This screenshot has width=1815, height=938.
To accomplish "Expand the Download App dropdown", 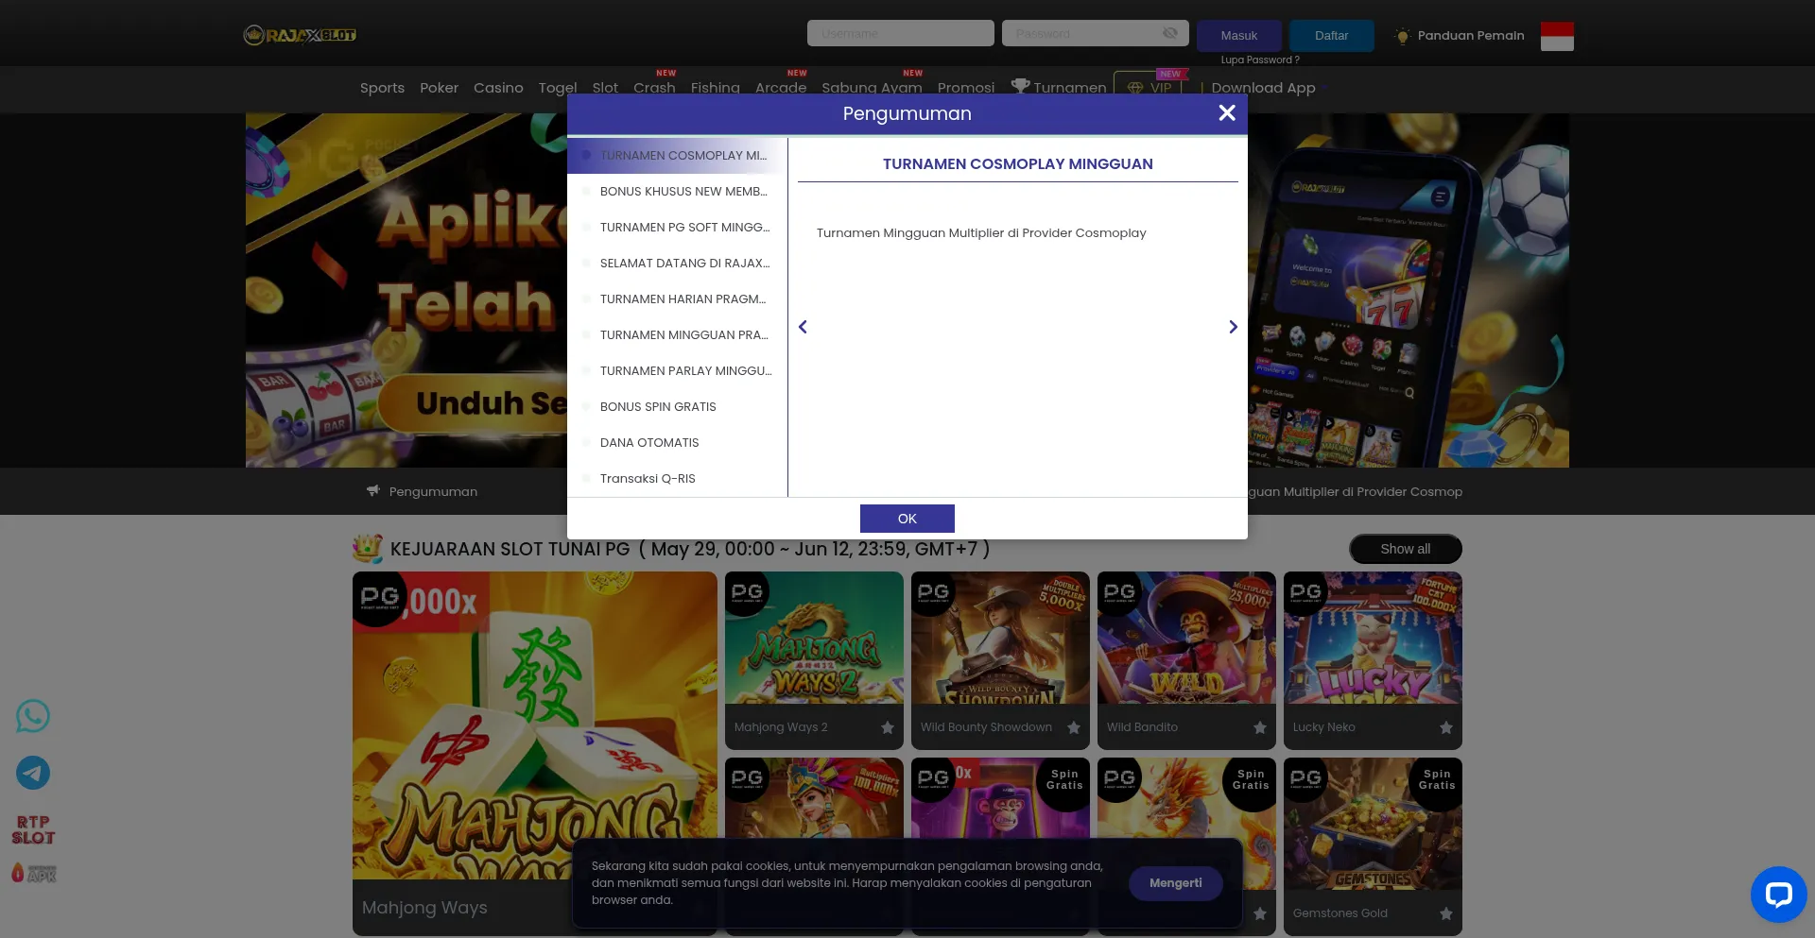I will coord(1270,88).
